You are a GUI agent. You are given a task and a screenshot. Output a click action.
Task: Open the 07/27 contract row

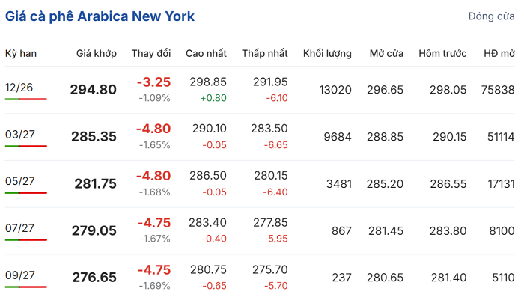tap(260, 231)
